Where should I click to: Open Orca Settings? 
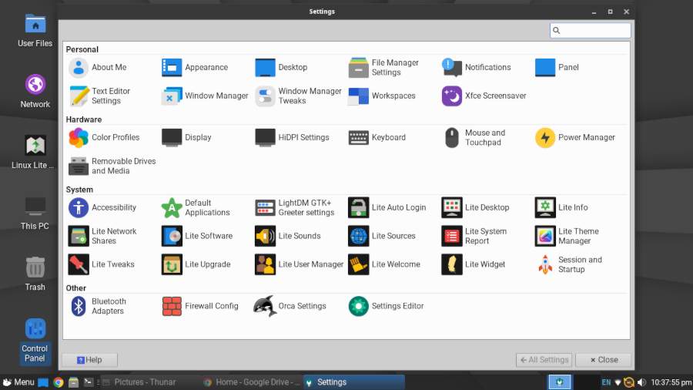pos(290,306)
